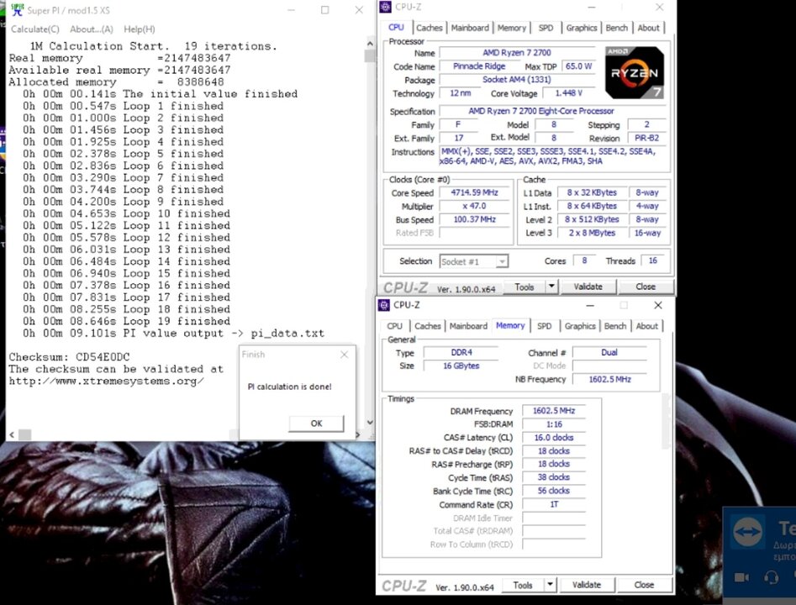Click Command Rate value 1T

tap(554, 504)
